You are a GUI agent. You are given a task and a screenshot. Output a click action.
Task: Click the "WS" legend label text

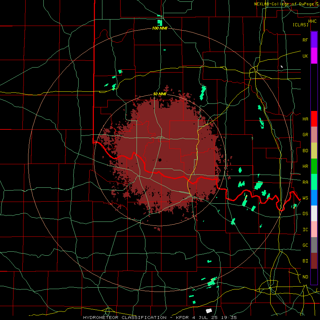(x=305, y=198)
